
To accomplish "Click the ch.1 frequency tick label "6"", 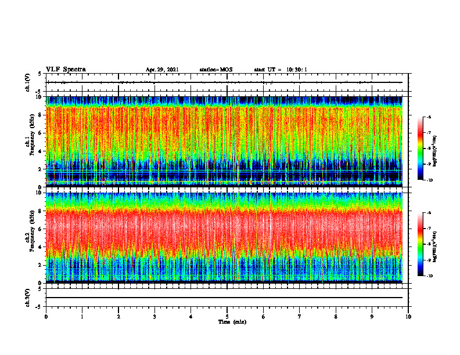I will [x=41, y=133].
